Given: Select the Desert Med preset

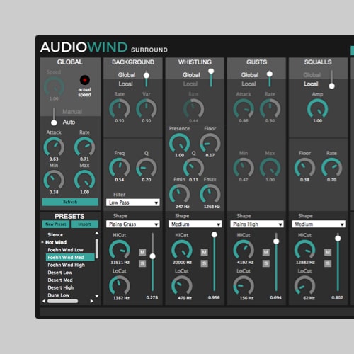Looking at the screenshot, I should point(60,280).
